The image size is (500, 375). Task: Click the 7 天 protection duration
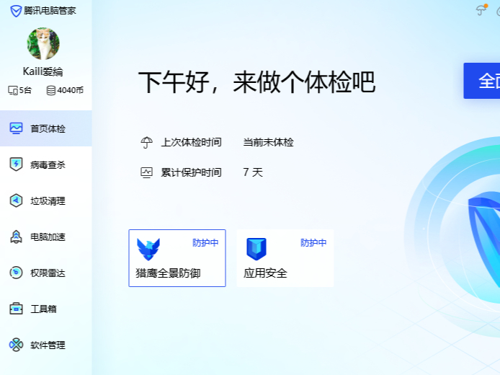tap(253, 172)
